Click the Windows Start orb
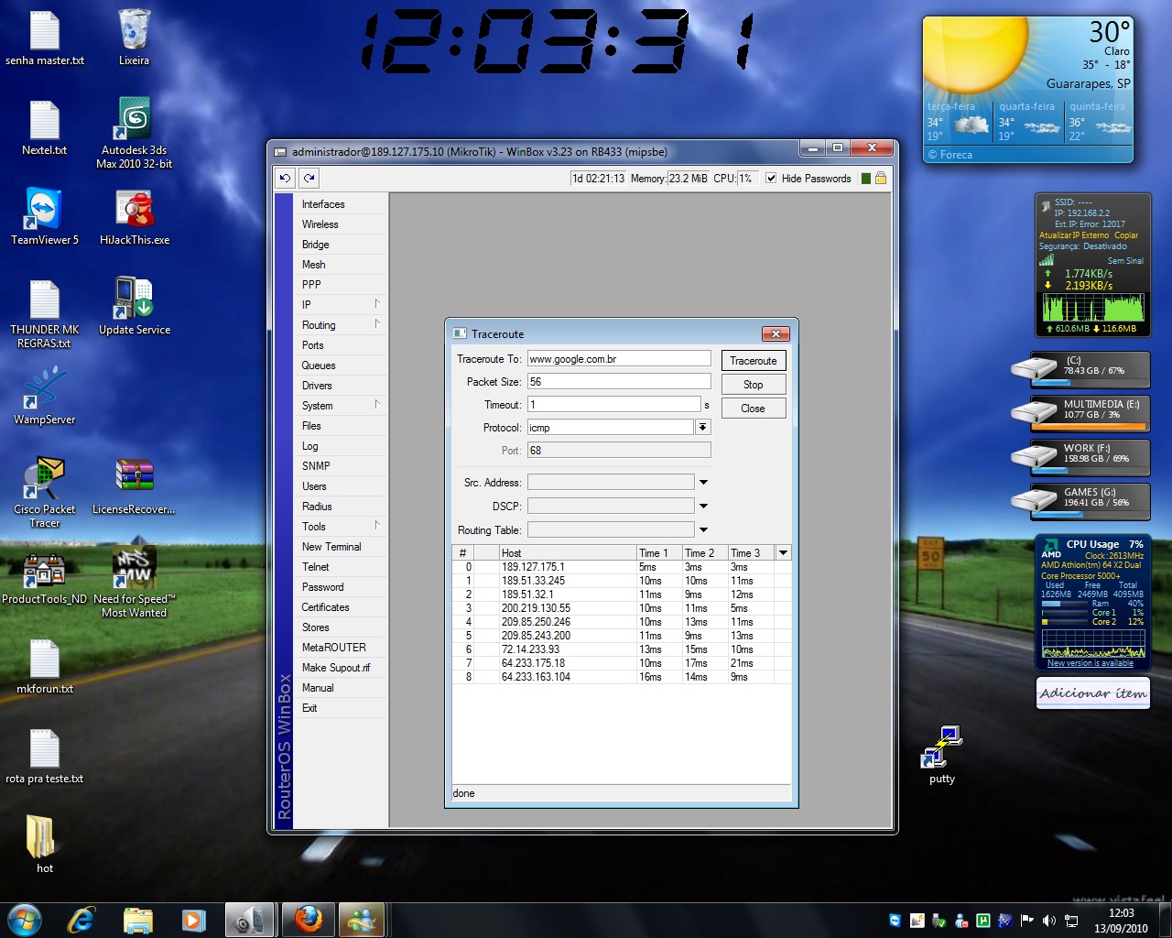Screen dimensions: 1172x938 (x=25, y=920)
